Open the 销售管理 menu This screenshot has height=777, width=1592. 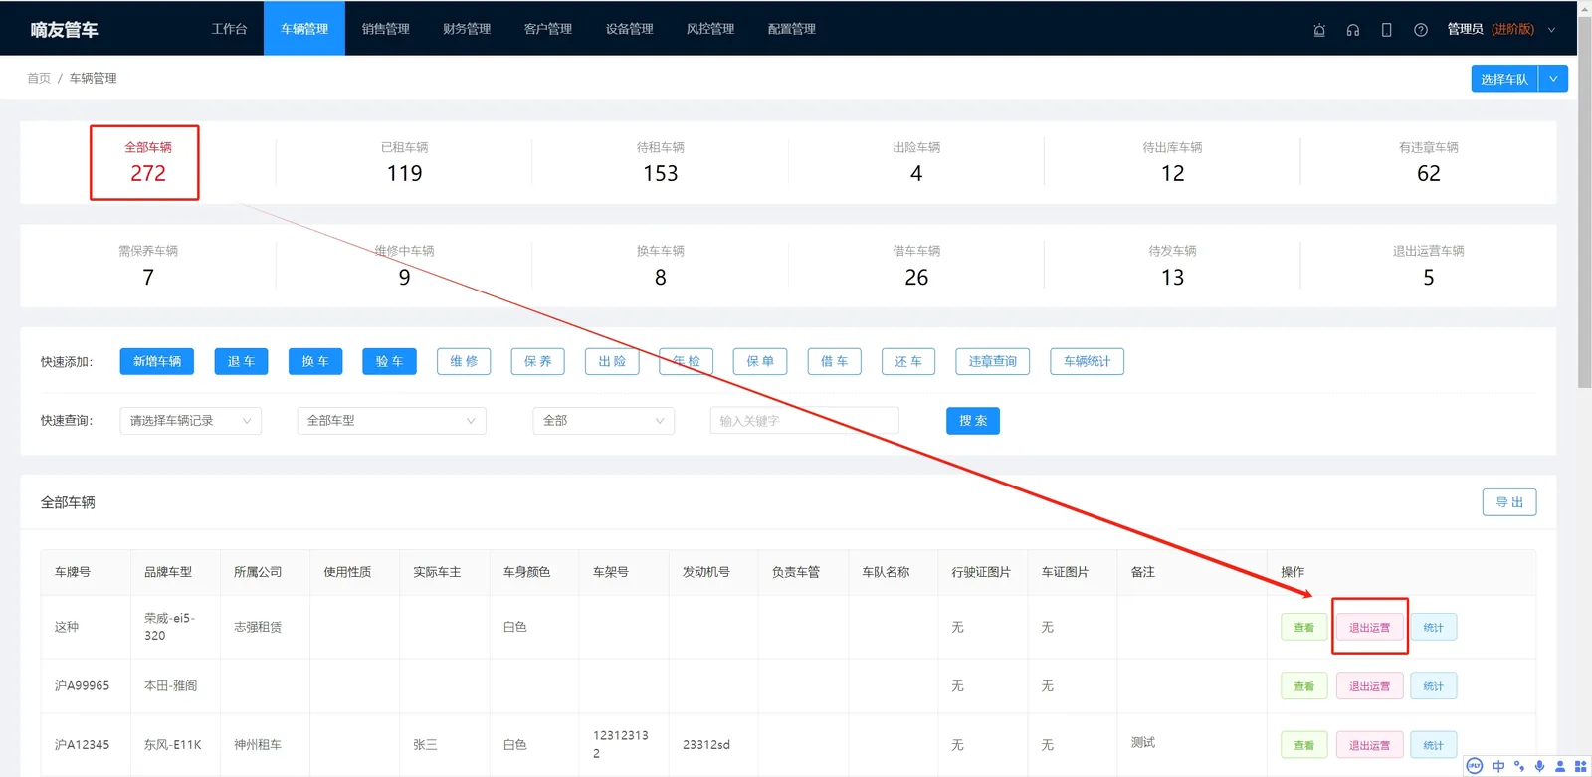(x=386, y=29)
